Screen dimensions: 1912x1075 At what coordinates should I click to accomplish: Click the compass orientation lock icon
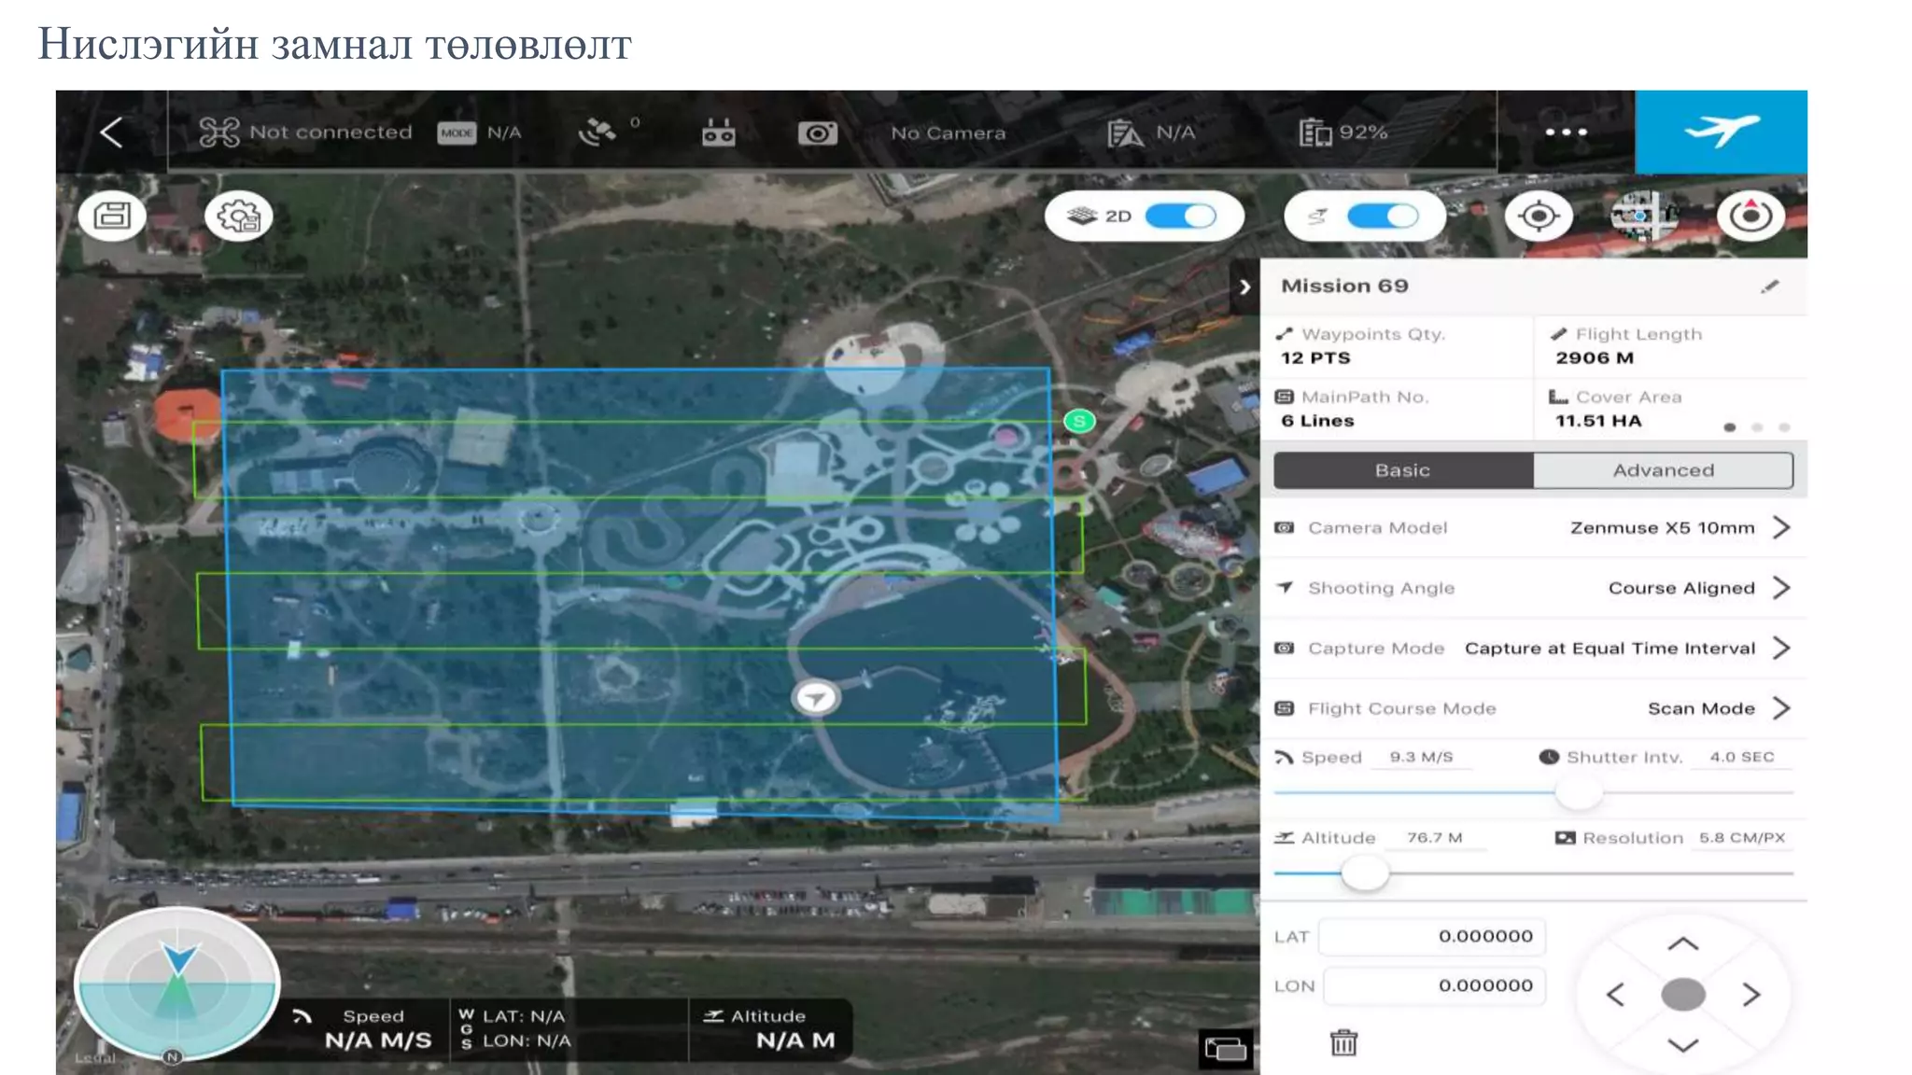(1750, 216)
